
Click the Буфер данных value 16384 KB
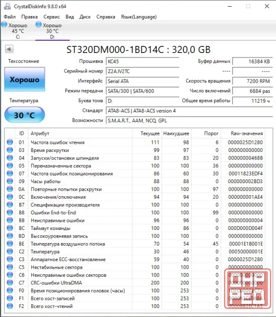pyautogui.click(x=252, y=62)
